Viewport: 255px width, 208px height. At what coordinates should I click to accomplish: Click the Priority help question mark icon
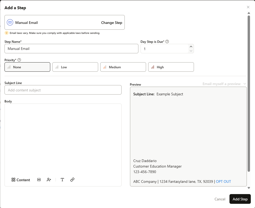pyautogui.click(x=19, y=60)
